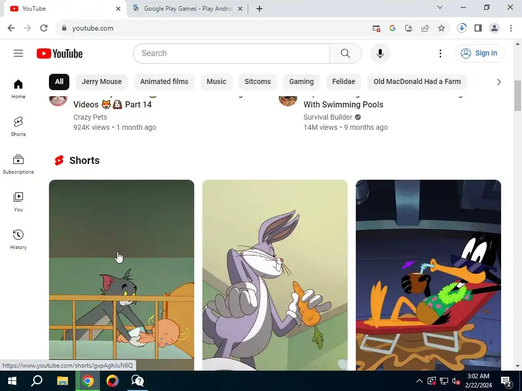This screenshot has height=391, width=522.
Task: Sign in to YouTube
Action: [x=480, y=53]
